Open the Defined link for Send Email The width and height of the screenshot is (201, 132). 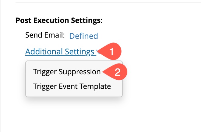[x=83, y=36]
